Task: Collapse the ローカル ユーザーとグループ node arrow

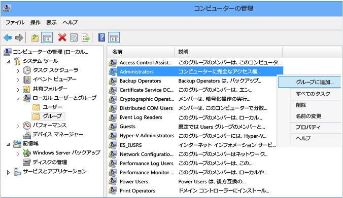Action: 18,99
